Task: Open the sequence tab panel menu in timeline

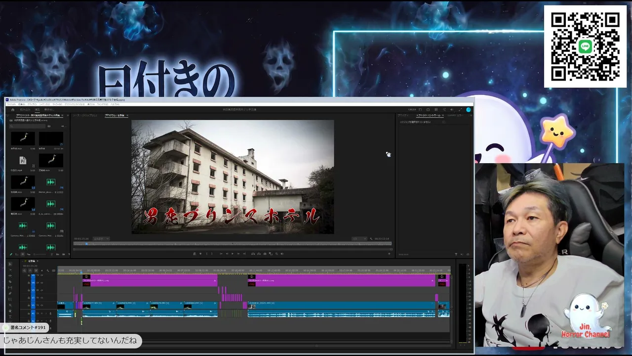Action: click(x=37, y=261)
